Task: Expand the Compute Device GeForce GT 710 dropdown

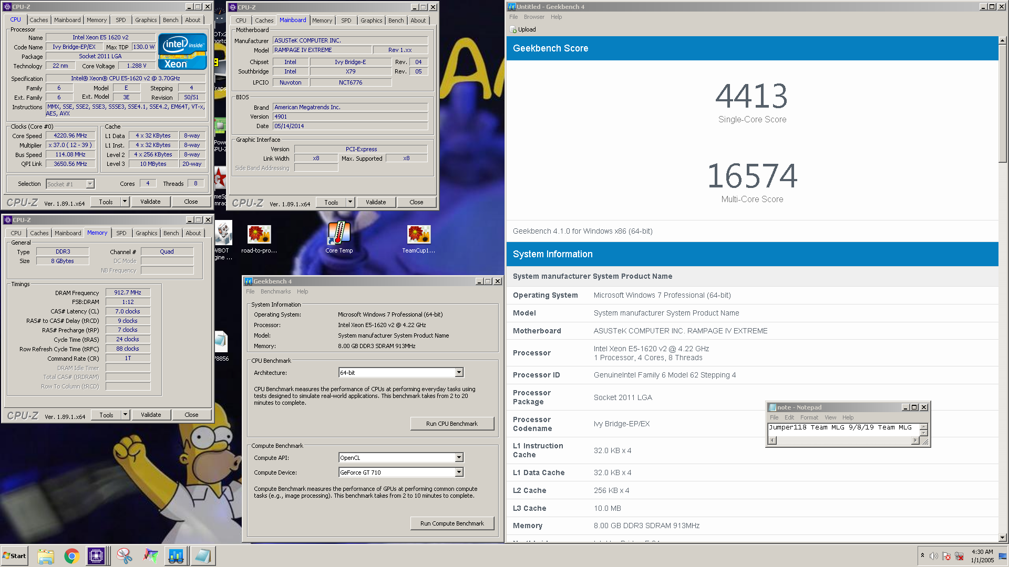Action: 459,472
